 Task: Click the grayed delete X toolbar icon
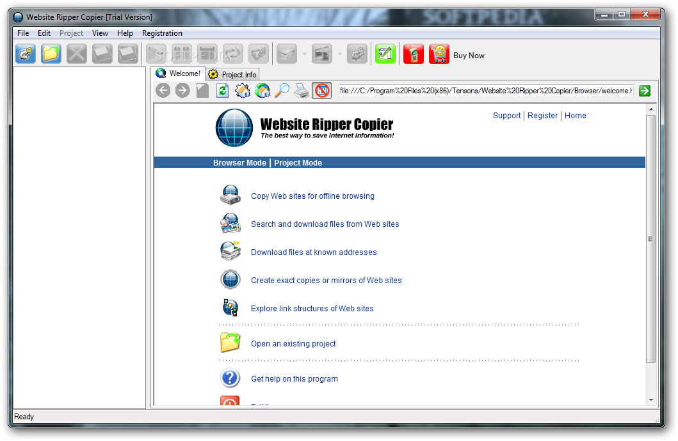[77, 54]
